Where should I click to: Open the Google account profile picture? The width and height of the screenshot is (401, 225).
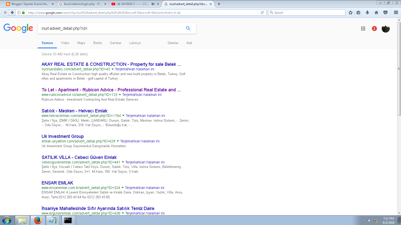tap(386, 29)
